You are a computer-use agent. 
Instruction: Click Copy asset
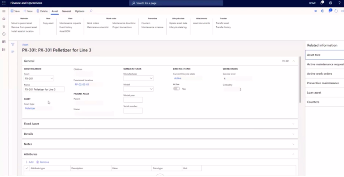pos(48,23)
